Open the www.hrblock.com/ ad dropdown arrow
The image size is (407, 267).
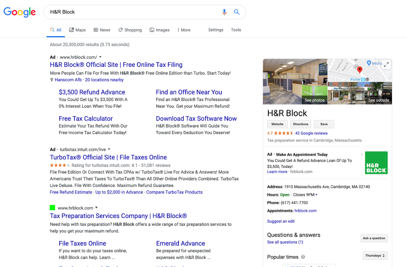(100, 57)
